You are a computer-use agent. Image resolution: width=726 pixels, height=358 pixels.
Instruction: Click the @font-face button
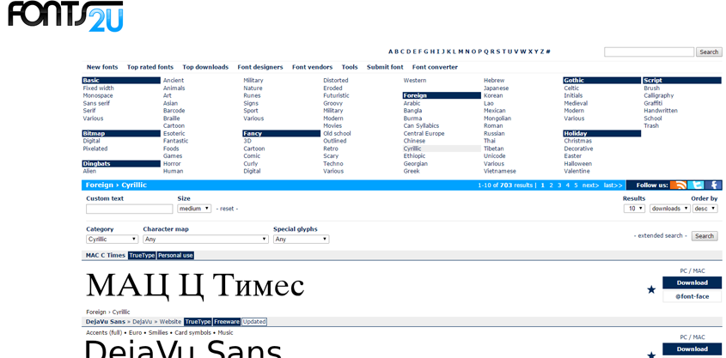pos(692,296)
